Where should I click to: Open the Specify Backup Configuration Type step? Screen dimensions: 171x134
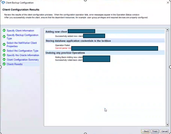coord(23,37)
